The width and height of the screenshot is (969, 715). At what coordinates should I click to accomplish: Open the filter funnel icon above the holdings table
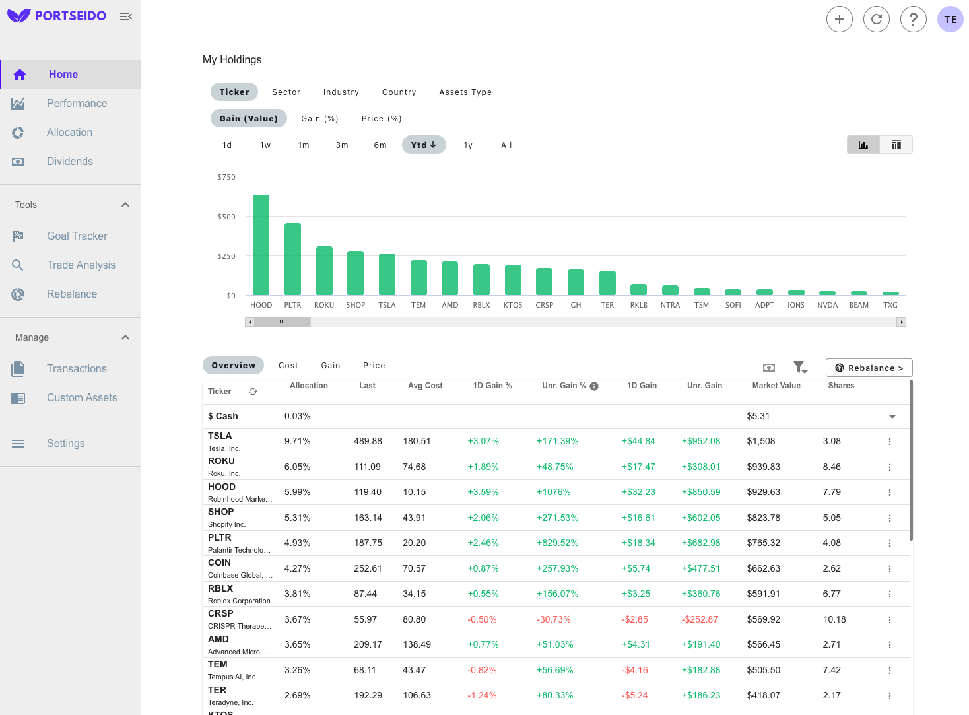(799, 367)
